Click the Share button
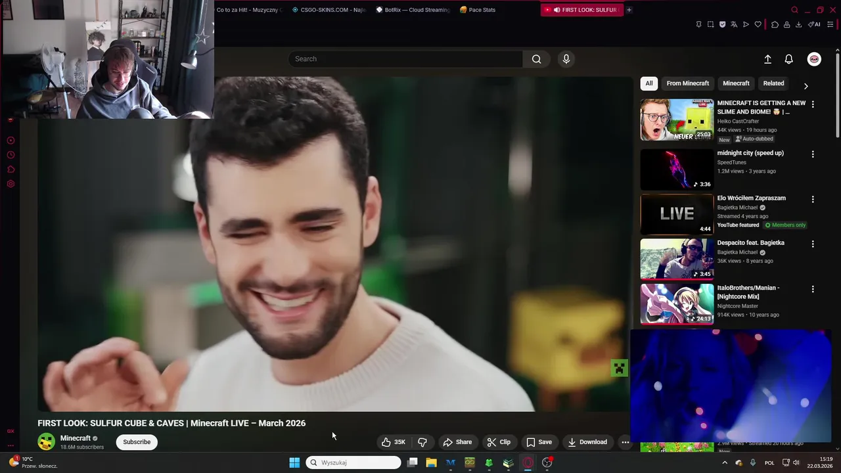841x473 pixels. pyautogui.click(x=457, y=442)
